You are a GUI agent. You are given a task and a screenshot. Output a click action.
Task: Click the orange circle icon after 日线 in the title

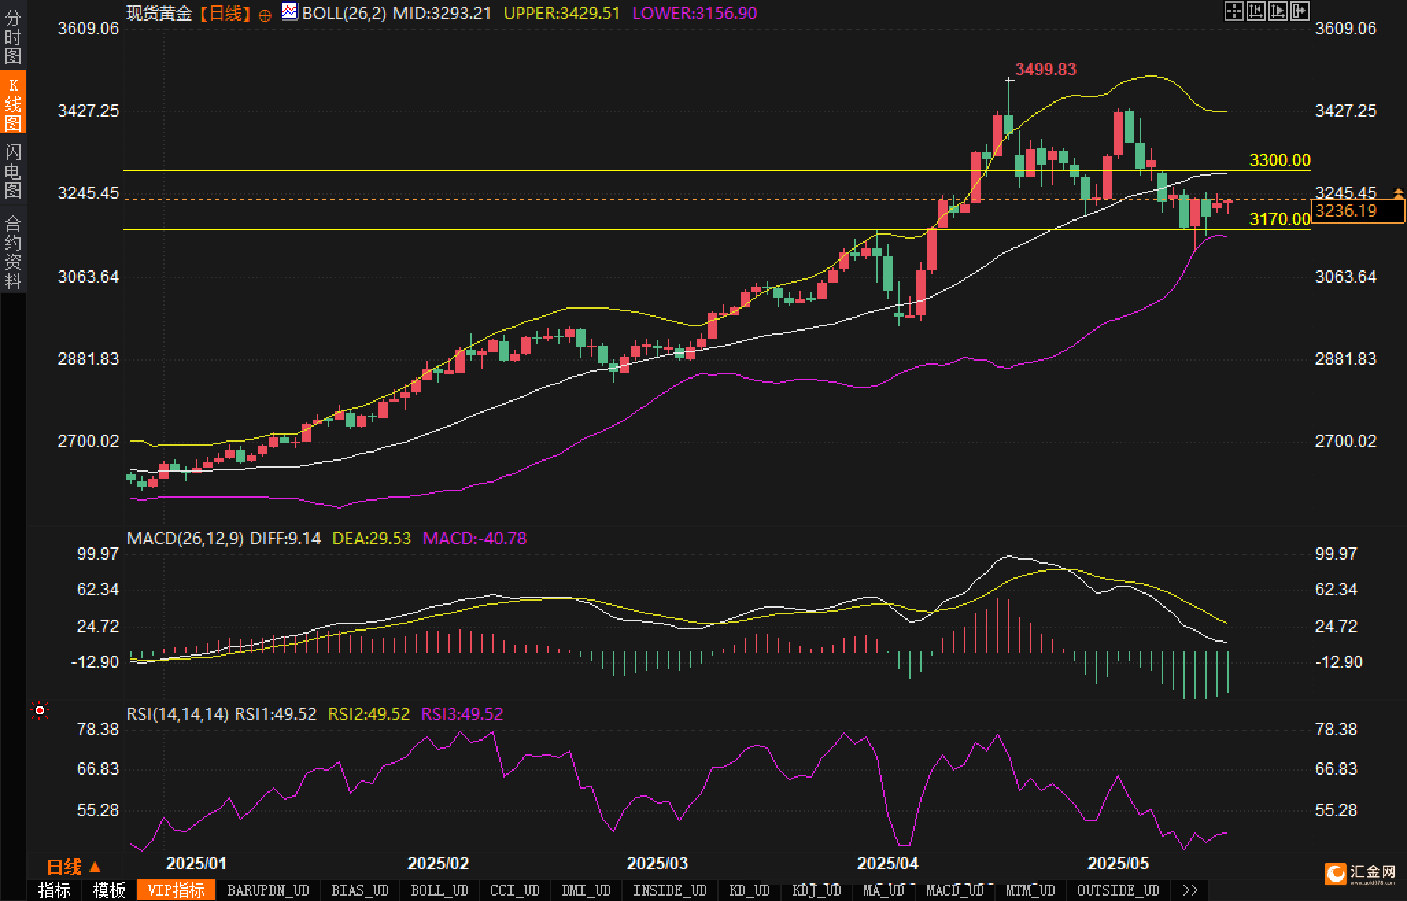265,15
